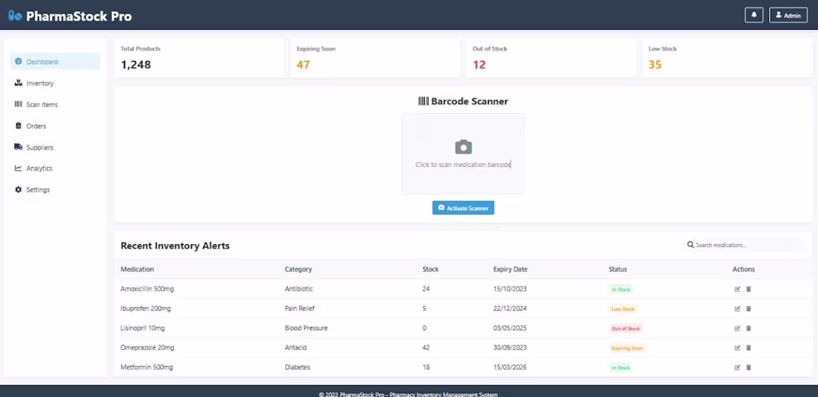Open the Admin user menu

[788, 15]
